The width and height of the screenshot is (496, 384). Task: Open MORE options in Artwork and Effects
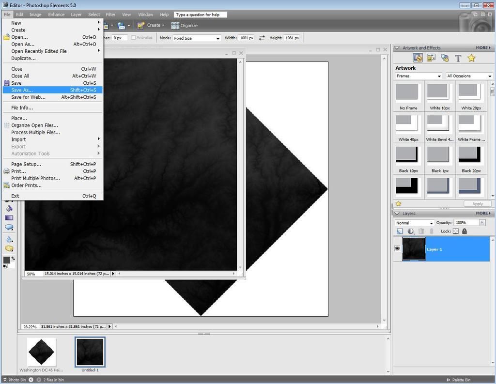(482, 48)
